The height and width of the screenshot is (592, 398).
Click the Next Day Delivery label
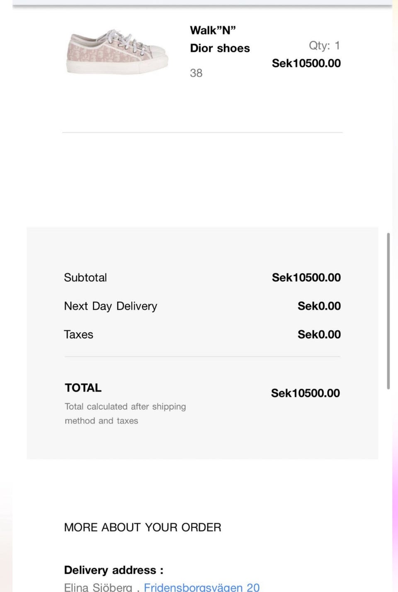point(111,306)
